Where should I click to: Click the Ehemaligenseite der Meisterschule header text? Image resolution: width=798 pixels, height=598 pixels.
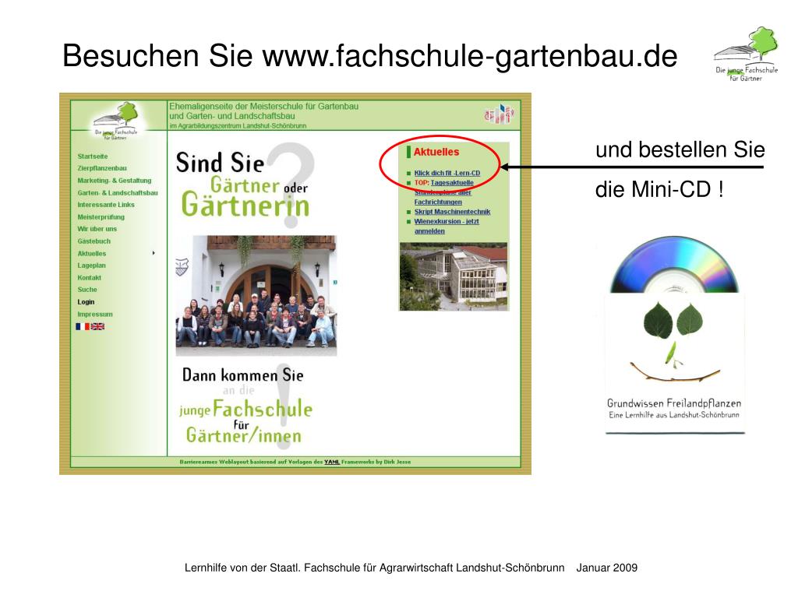[x=263, y=115]
